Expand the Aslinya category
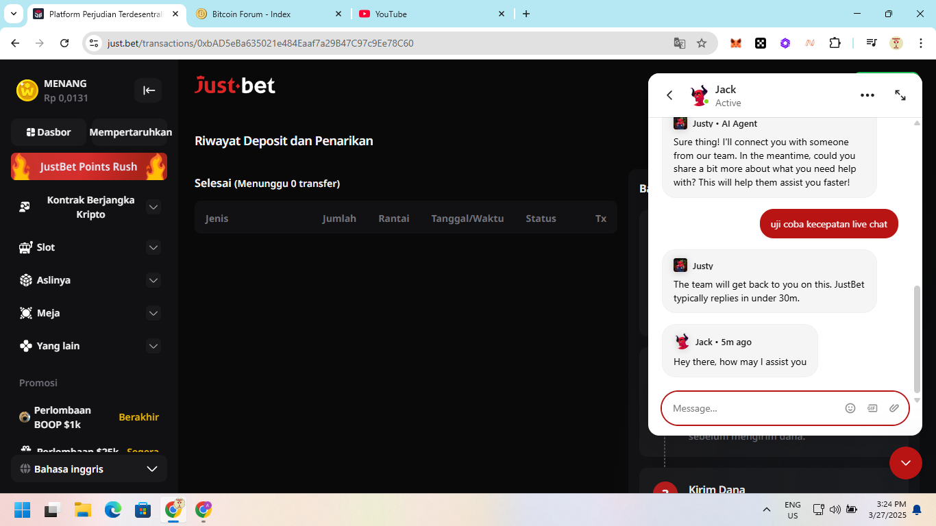The width and height of the screenshot is (936, 526). pyautogui.click(x=153, y=280)
